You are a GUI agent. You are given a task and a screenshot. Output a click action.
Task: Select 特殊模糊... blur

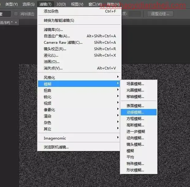(x=139, y=164)
